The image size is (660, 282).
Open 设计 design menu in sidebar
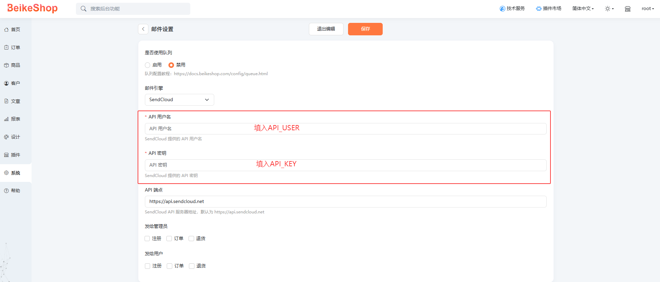(16, 137)
